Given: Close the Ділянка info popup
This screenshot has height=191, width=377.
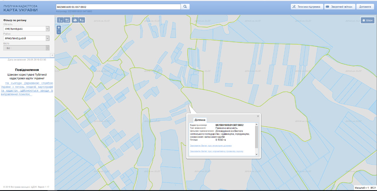Looking at the screenshot, I should pyautogui.click(x=258, y=116).
